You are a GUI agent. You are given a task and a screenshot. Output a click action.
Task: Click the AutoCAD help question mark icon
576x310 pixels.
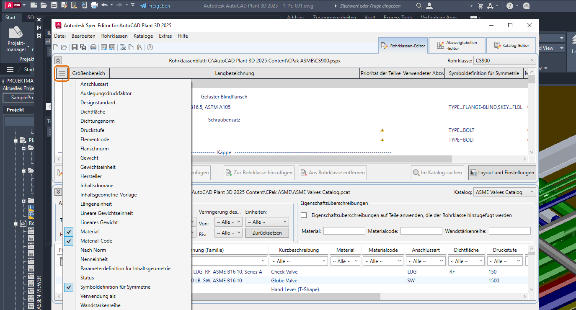509,6
